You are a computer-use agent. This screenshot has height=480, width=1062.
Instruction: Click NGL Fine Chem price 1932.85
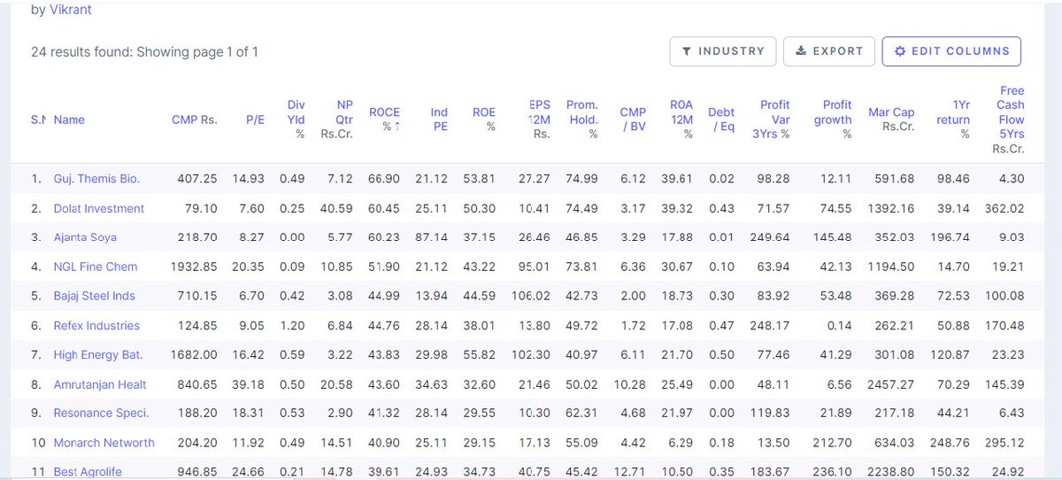(x=194, y=267)
